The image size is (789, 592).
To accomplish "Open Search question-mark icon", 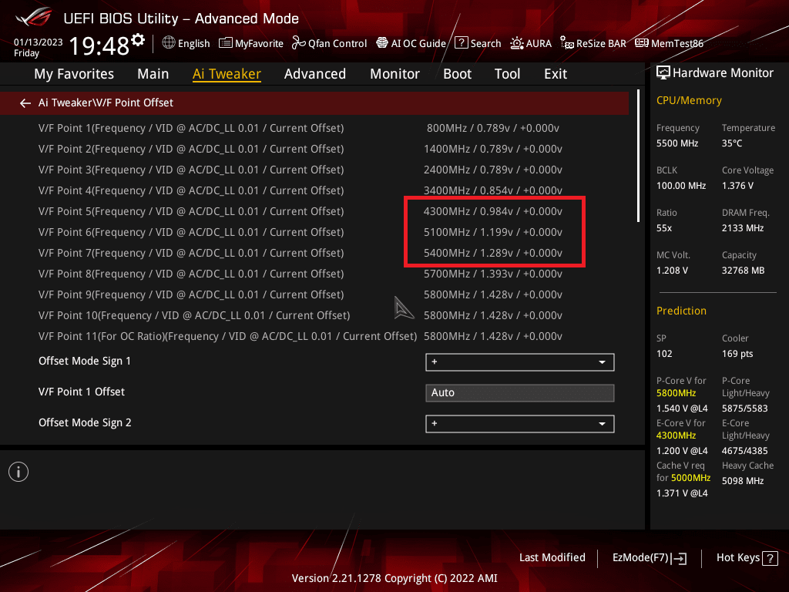I will 461,43.
